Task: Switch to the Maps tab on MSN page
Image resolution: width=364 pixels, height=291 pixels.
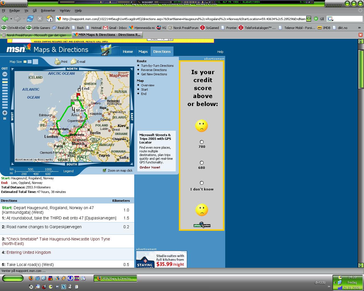Action: tap(143, 51)
